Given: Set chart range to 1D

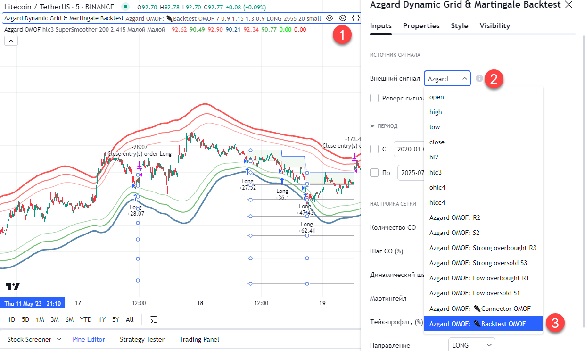Looking at the screenshot, I should tap(11, 319).
